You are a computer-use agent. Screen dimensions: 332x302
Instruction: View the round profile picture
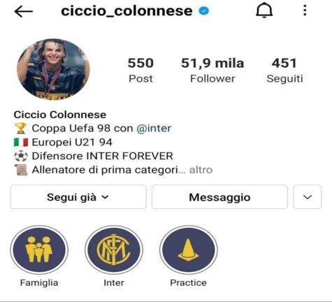(53, 69)
